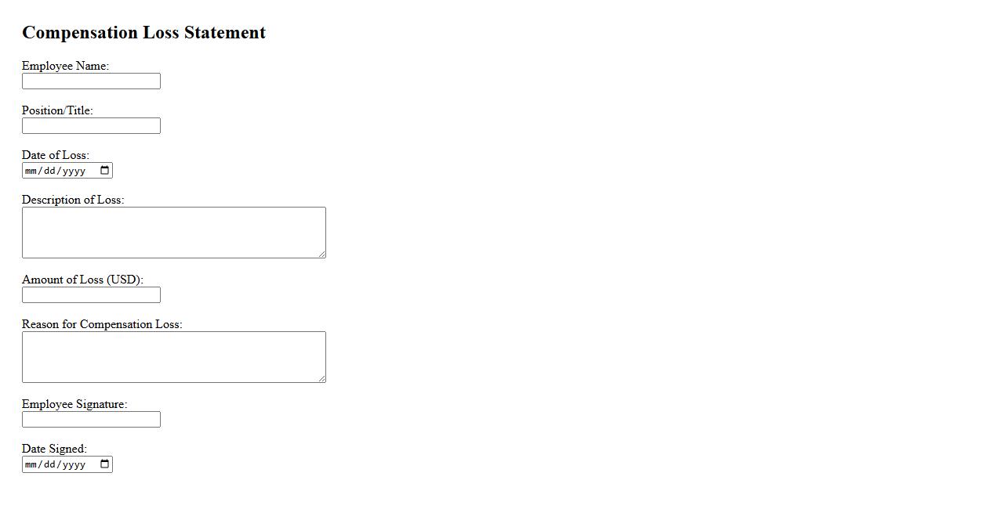The width and height of the screenshot is (1002, 509).
Task: Click the Compensation Loss Statement heading
Action: click(x=143, y=33)
